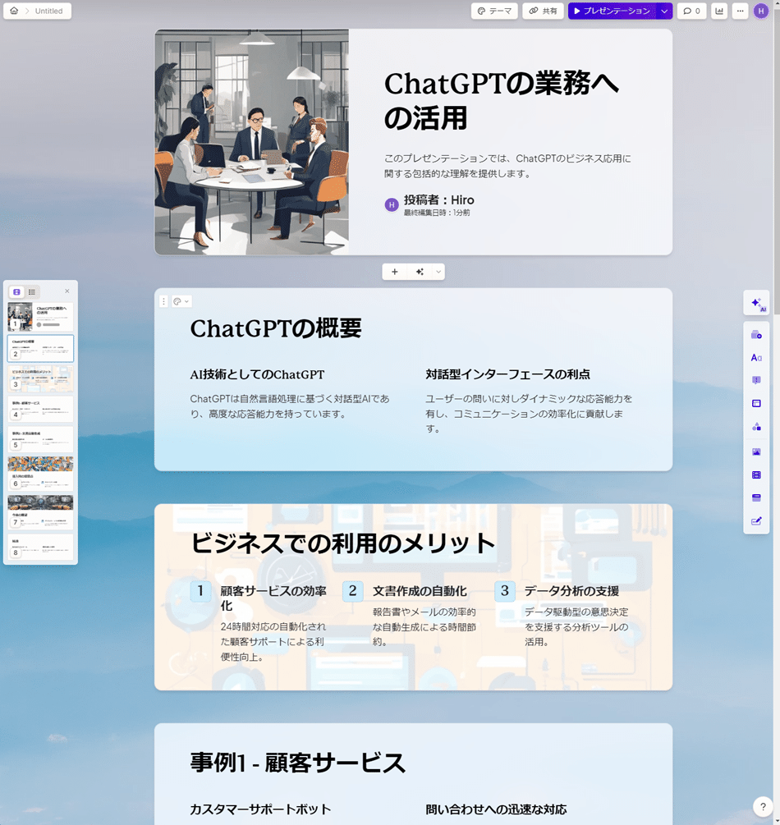The image size is (780, 825).
Task: Open the layout options tool
Action: 756,404
